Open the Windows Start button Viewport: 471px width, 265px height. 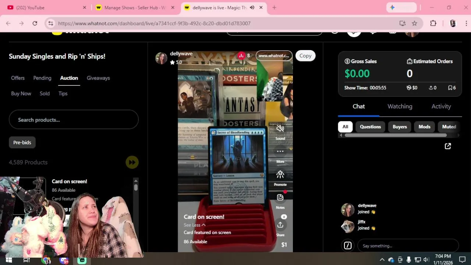coord(8,260)
